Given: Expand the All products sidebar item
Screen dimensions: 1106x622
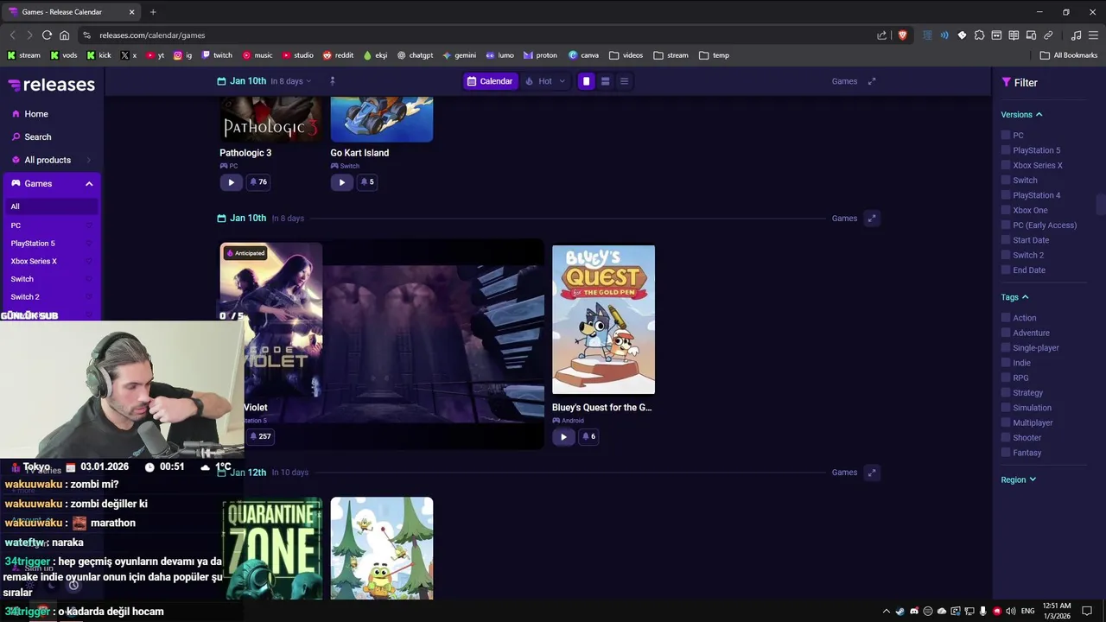Looking at the screenshot, I should tap(52, 160).
